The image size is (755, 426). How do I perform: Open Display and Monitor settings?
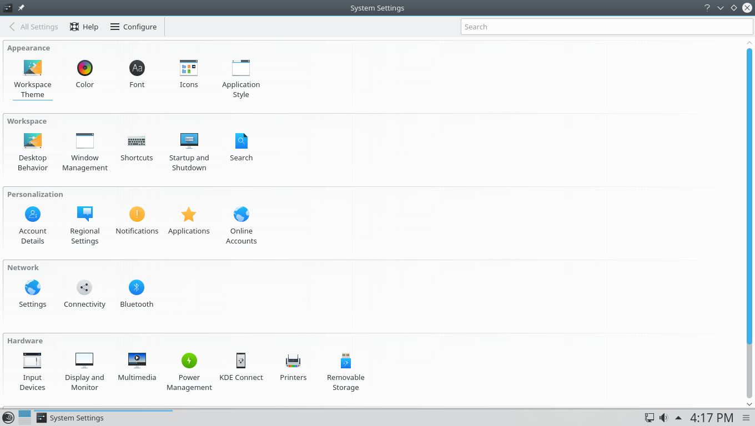[x=84, y=372]
